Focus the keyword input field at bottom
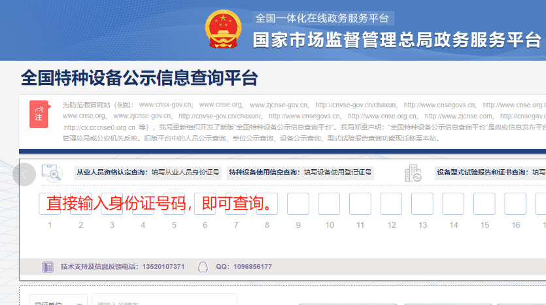Image resolution: width=546 pixels, height=305 pixels. pos(163,300)
